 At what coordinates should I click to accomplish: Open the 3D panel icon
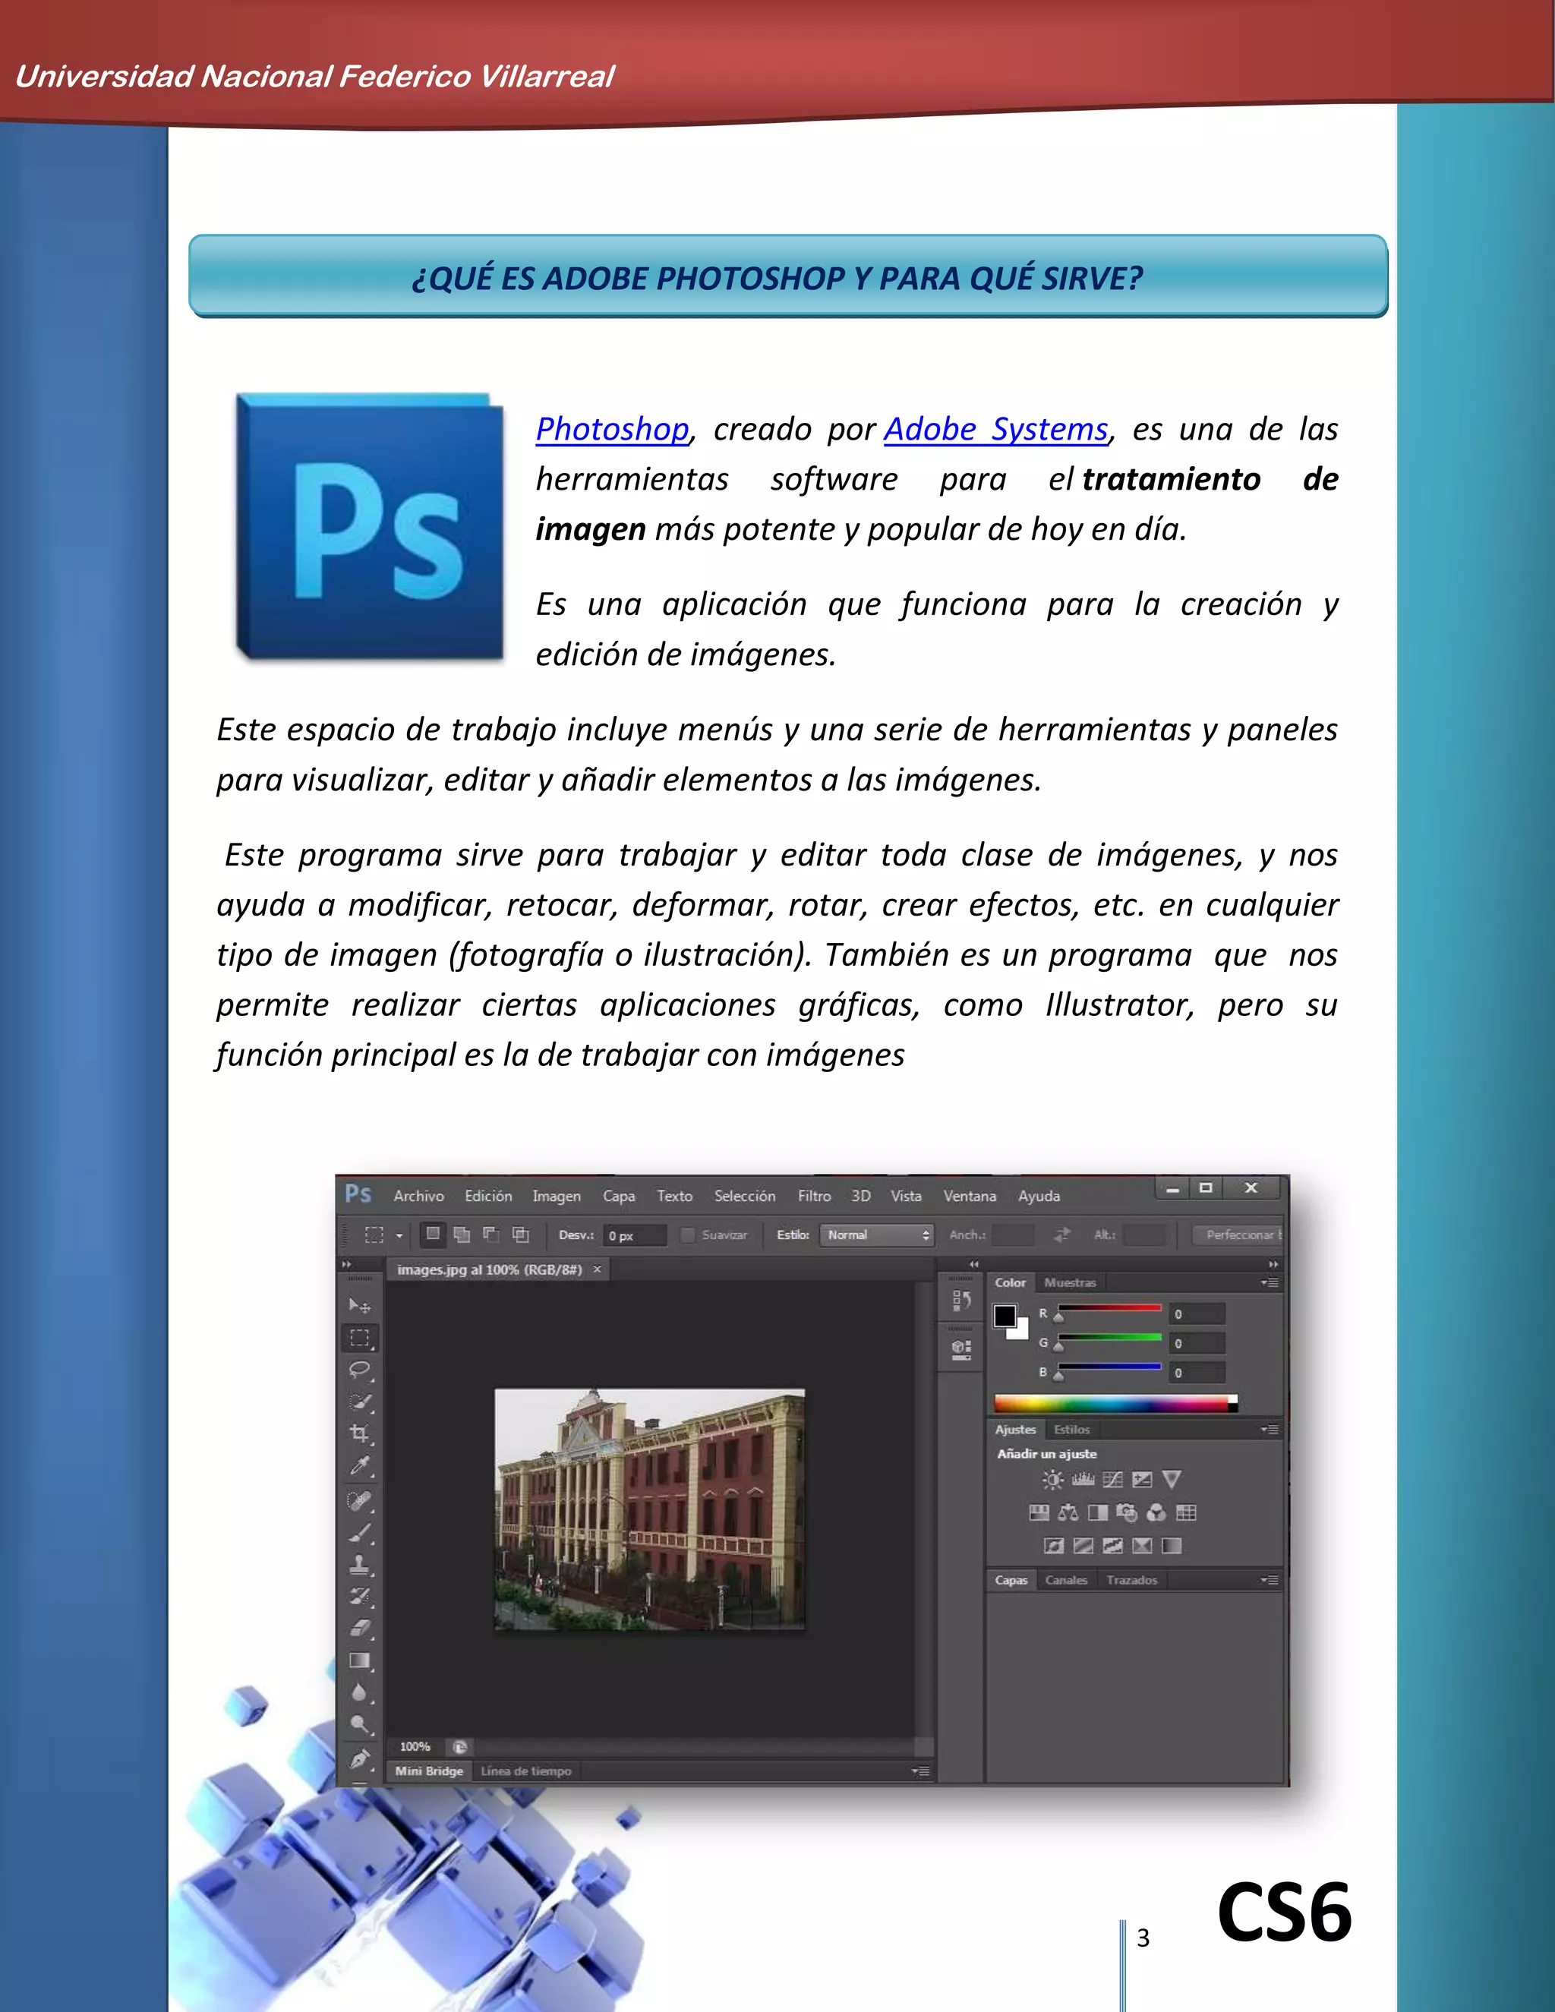coord(960,1351)
